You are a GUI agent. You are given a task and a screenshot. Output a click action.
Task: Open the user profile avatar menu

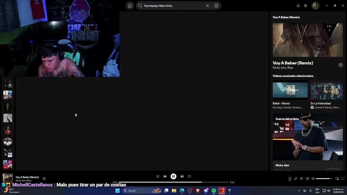315,6
